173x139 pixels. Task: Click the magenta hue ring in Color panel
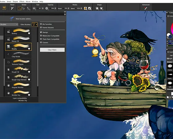coord(172,28)
